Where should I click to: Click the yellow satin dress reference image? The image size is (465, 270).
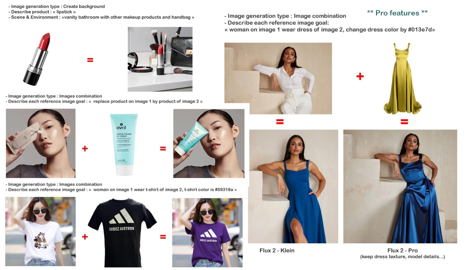pos(402,79)
